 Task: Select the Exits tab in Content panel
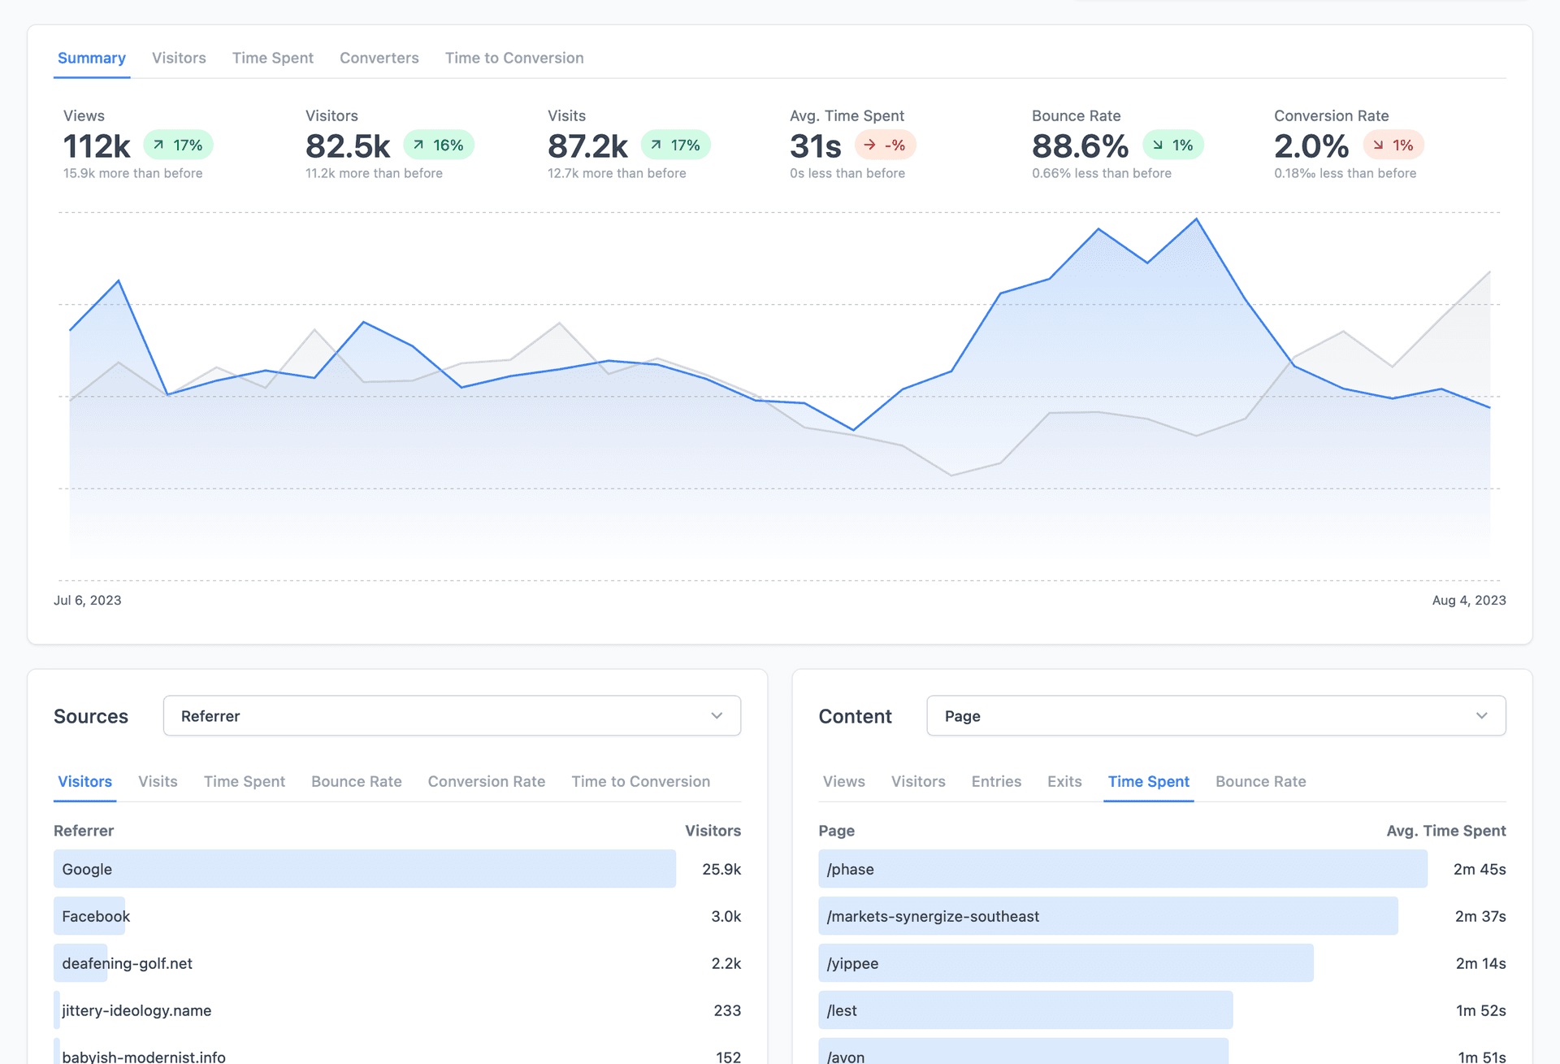tap(1064, 781)
